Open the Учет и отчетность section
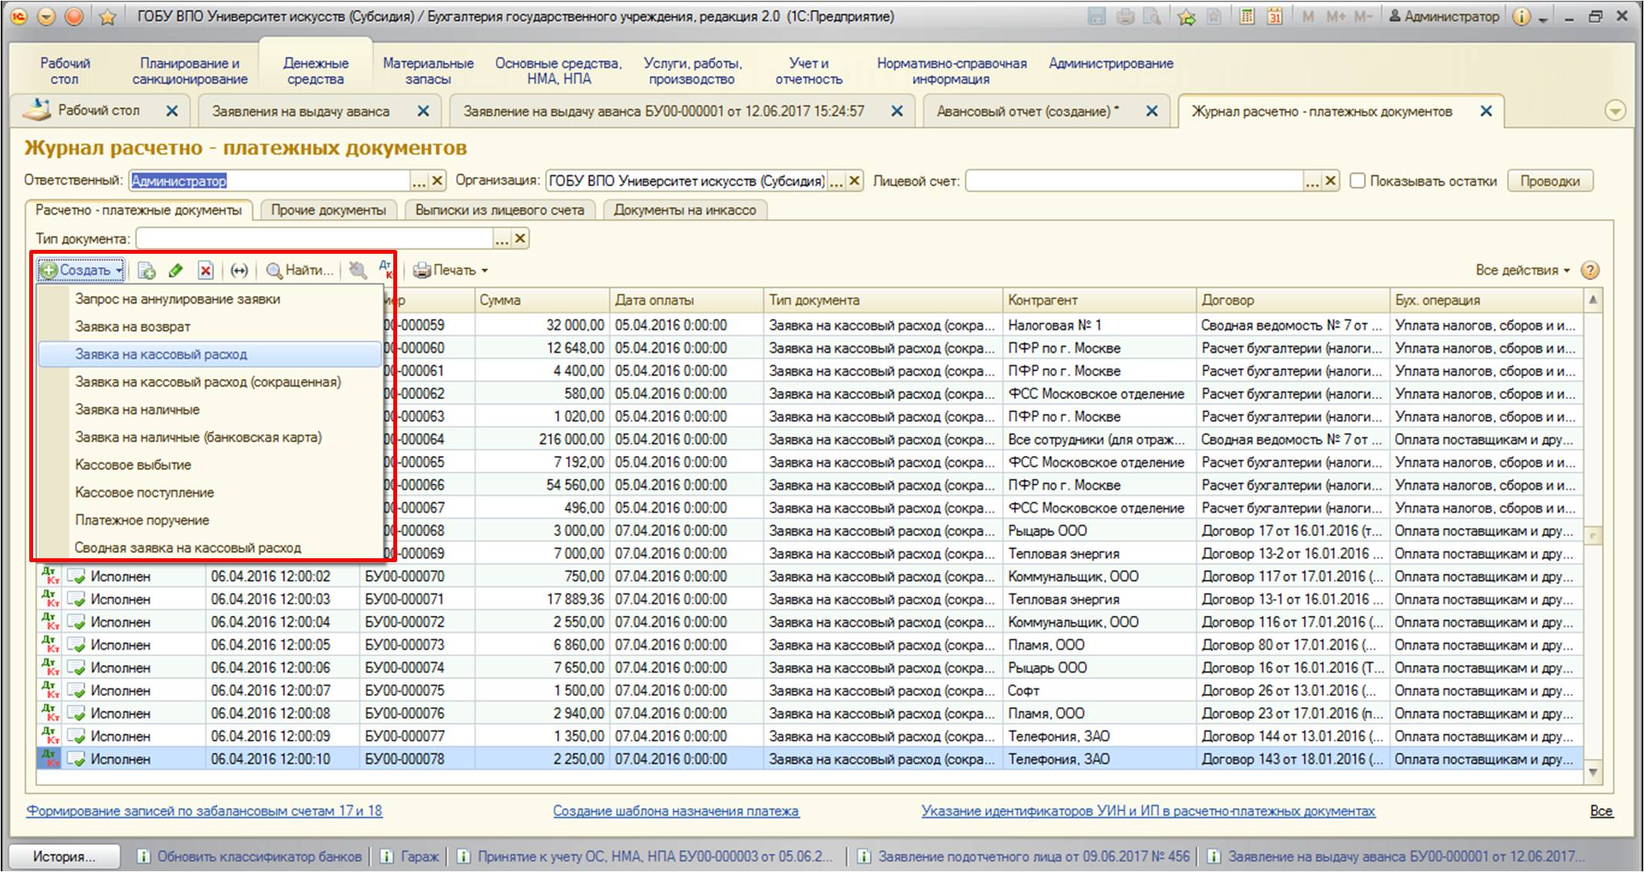1644x872 pixels. click(809, 72)
